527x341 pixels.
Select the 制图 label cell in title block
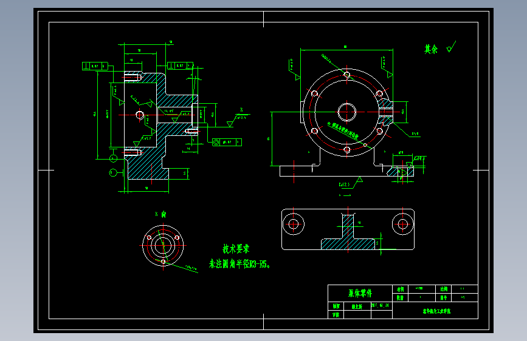pyautogui.click(x=336, y=306)
